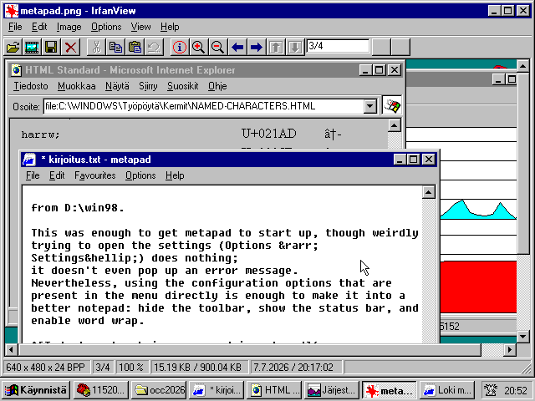Click the Internet Explorer title bar icon

point(16,70)
